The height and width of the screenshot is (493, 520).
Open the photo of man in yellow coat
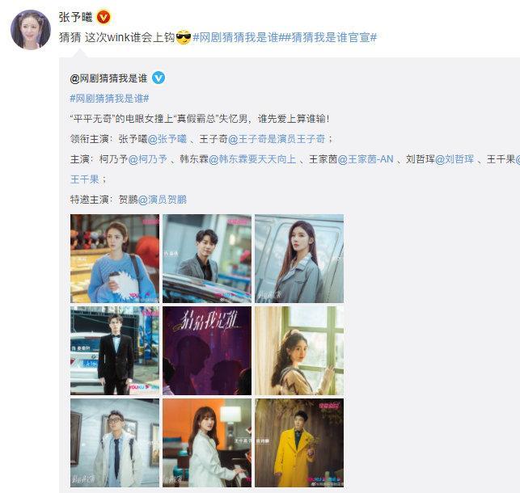point(299,443)
